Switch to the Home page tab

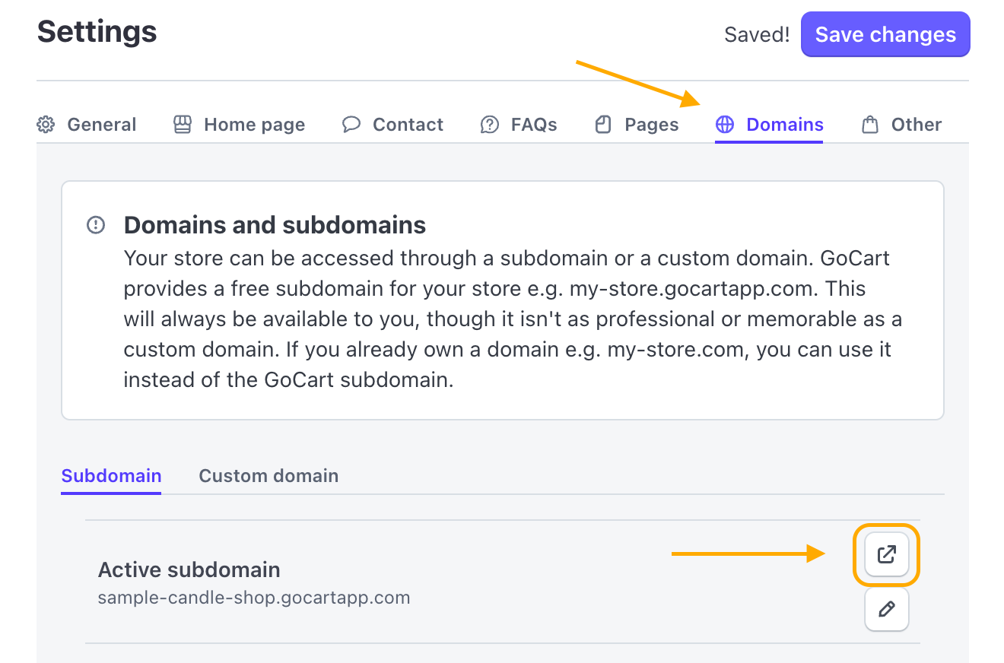click(254, 125)
